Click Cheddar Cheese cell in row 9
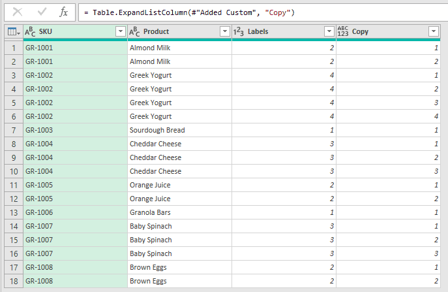The height and width of the screenshot is (292, 448). click(179, 157)
